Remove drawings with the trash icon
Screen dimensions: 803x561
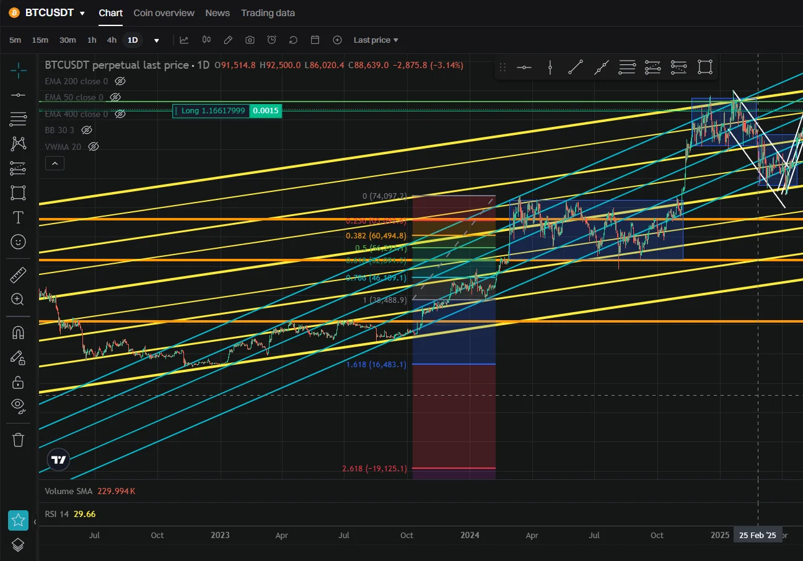[19, 440]
